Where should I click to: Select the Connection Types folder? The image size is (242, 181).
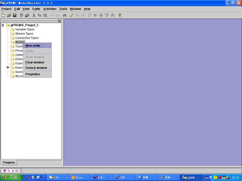pos(27,38)
